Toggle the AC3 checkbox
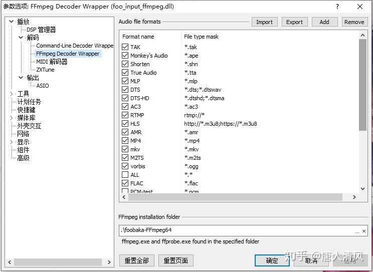Viewport: 373px width, 272px height. point(125,107)
